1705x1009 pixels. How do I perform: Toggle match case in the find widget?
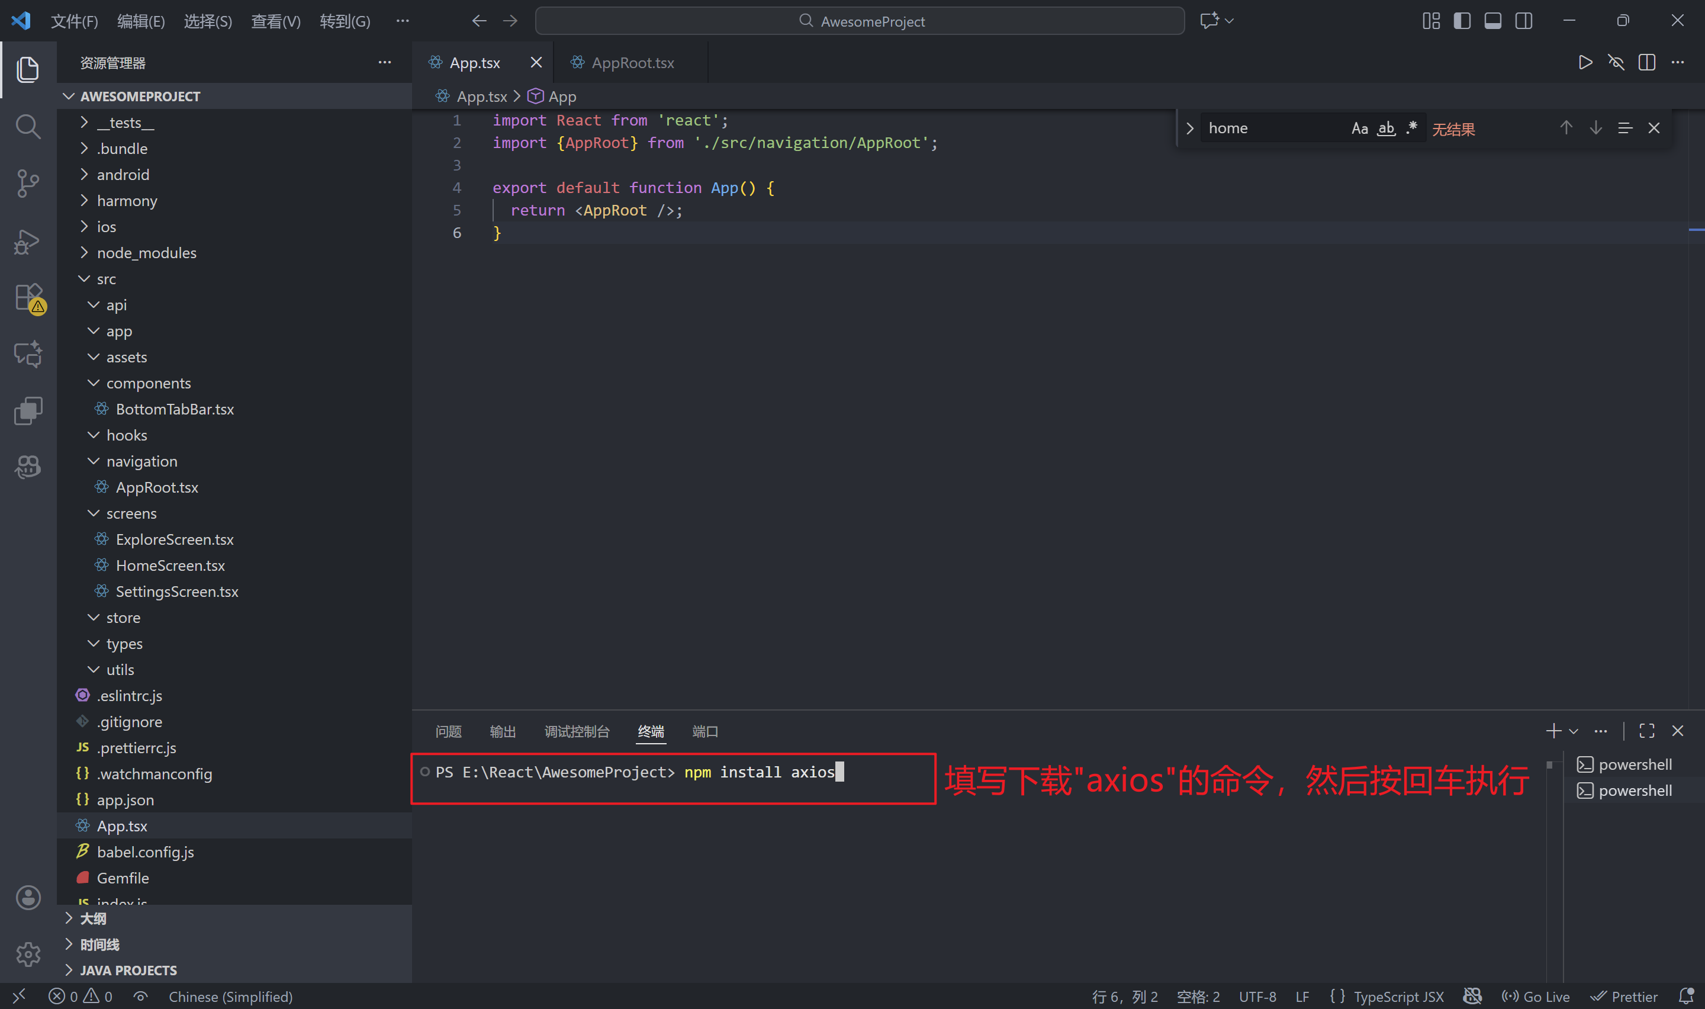coord(1359,128)
